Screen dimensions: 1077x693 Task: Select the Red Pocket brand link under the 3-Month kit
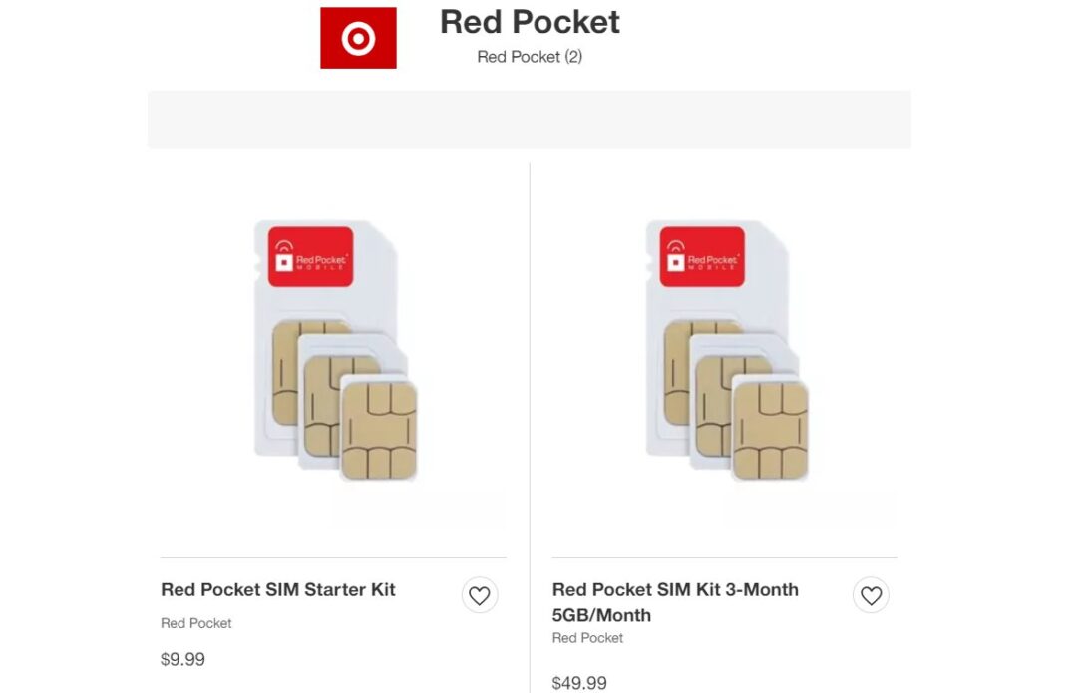(587, 637)
